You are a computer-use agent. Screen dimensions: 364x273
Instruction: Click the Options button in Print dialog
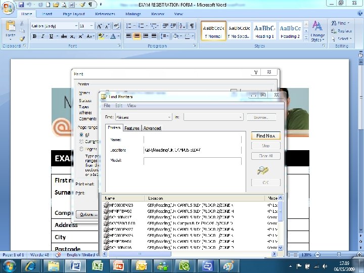click(x=88, y=214)
